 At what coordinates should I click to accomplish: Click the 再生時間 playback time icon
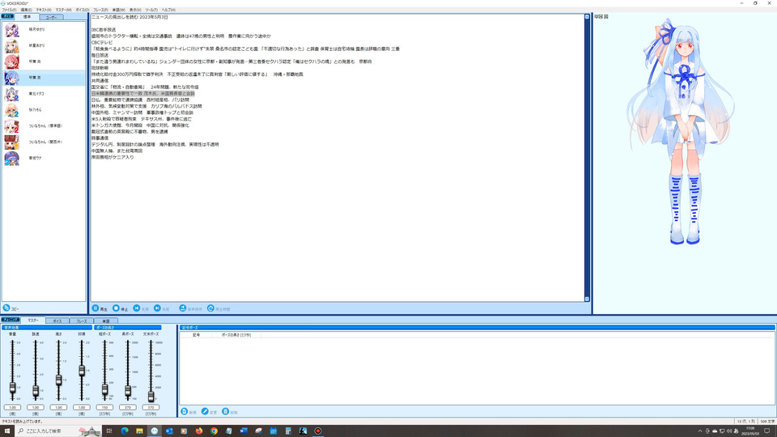(210, 308)
